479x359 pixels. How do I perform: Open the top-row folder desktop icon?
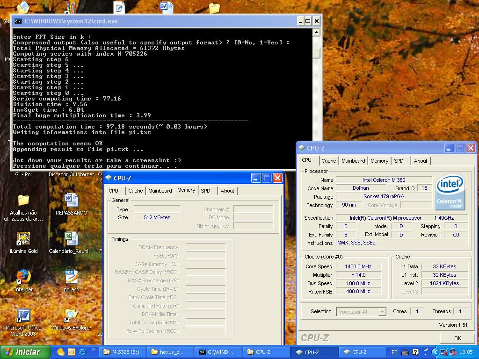point(214,8)
